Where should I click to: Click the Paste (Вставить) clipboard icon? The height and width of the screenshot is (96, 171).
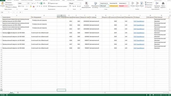(3, 3)
